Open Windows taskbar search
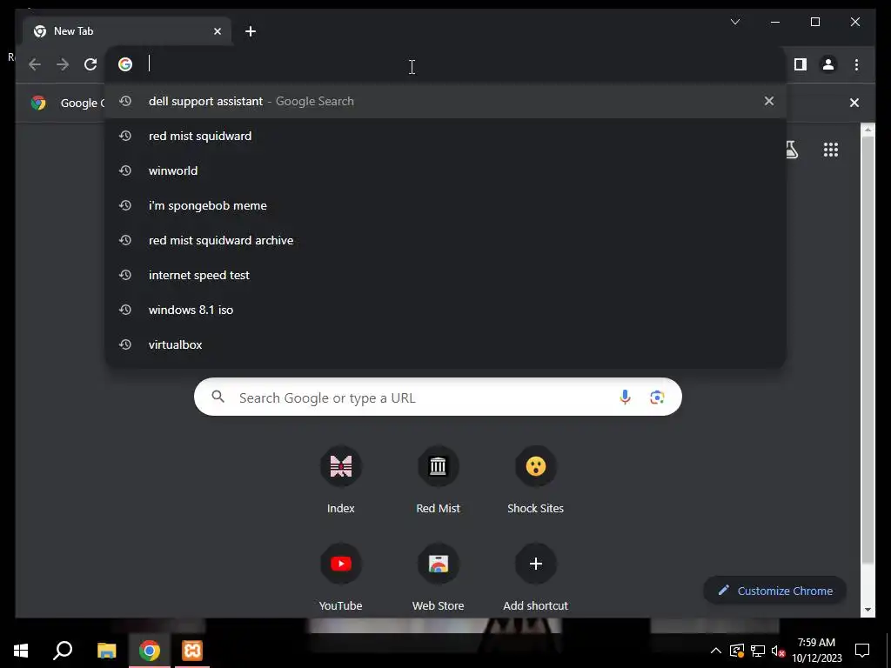This screenshot has height=668, width=891. coord(63,651)
